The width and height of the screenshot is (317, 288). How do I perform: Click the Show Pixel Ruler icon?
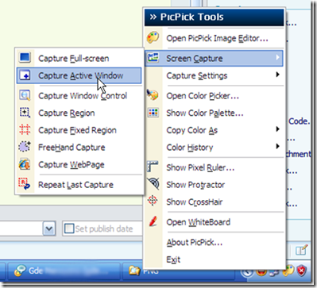click(153, 167)
